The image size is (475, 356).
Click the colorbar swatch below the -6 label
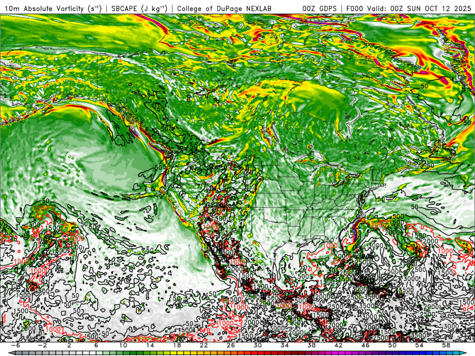pyautogui.click(x=19, y=353)
